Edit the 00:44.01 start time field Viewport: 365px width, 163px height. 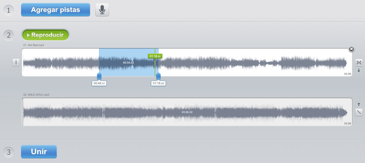[99, 83]
